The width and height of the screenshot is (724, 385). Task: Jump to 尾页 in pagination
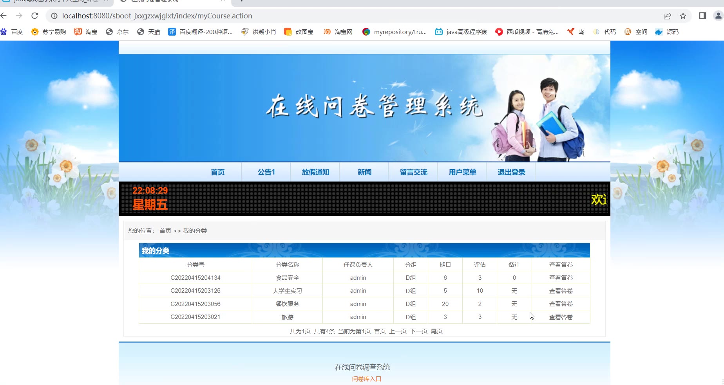[x=437, y=331]
